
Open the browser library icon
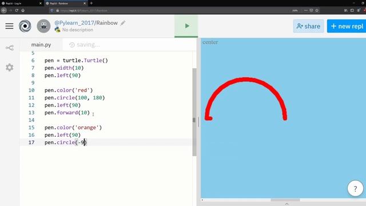(x=345, y=10)
